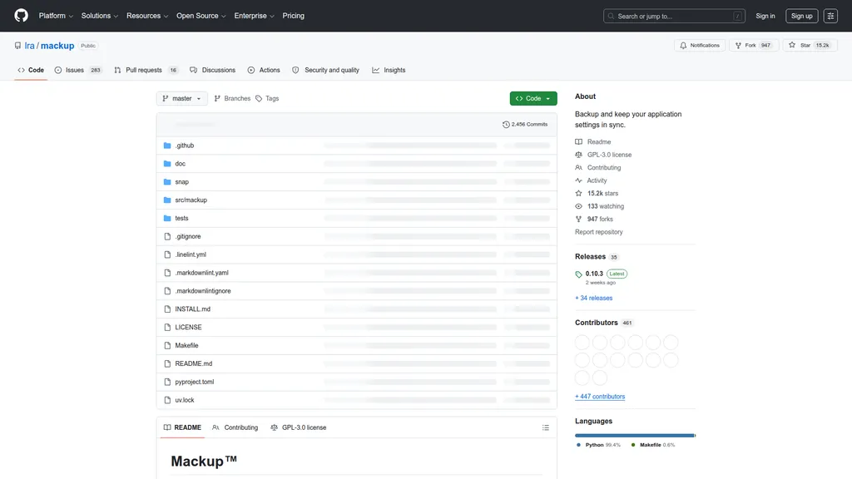Click the + 34 releases link
This screenshot has width=852, height=479.
click(x=593, y=299)
